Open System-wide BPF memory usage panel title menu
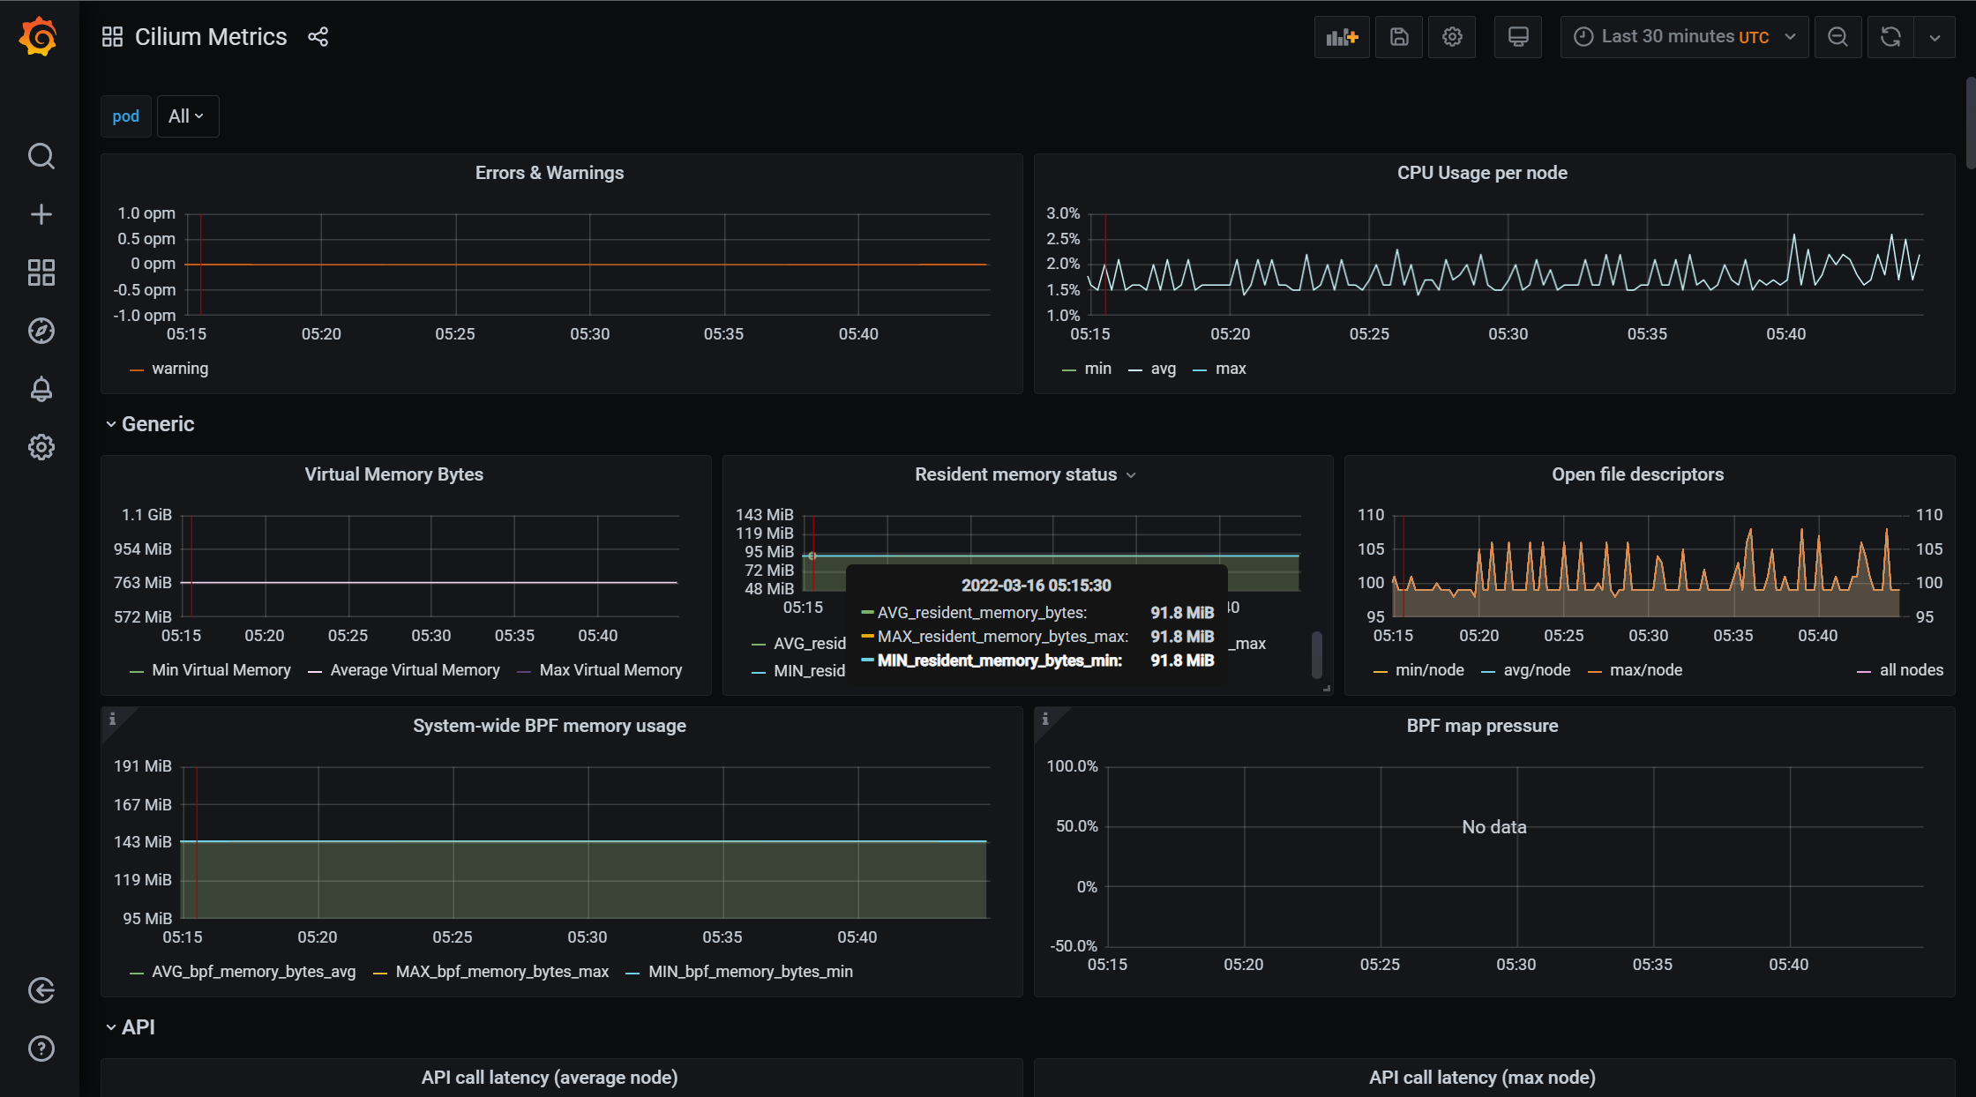The image size is (1976, 1097). (550, 726)
